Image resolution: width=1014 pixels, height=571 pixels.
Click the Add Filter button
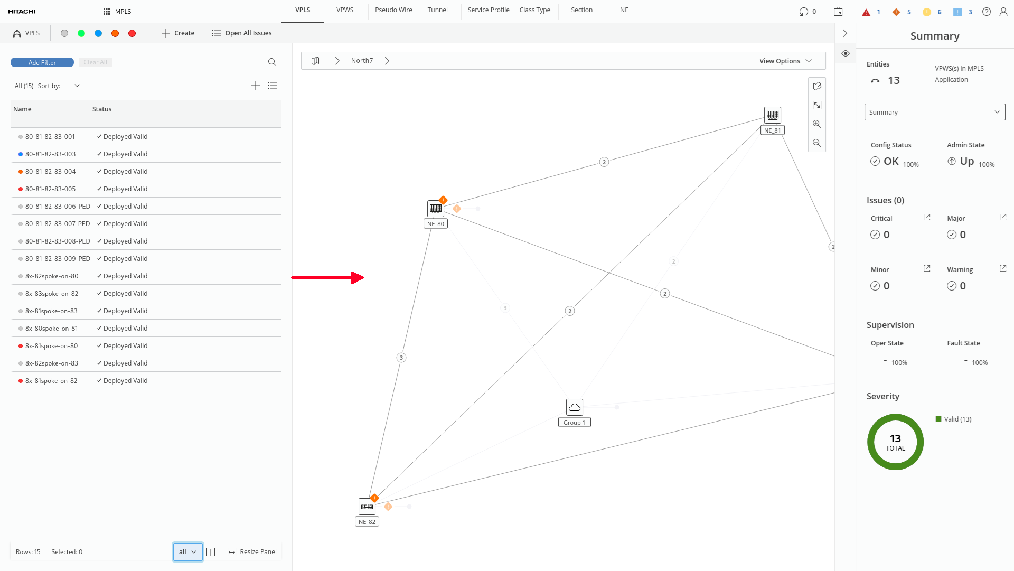tap(42, 62)
